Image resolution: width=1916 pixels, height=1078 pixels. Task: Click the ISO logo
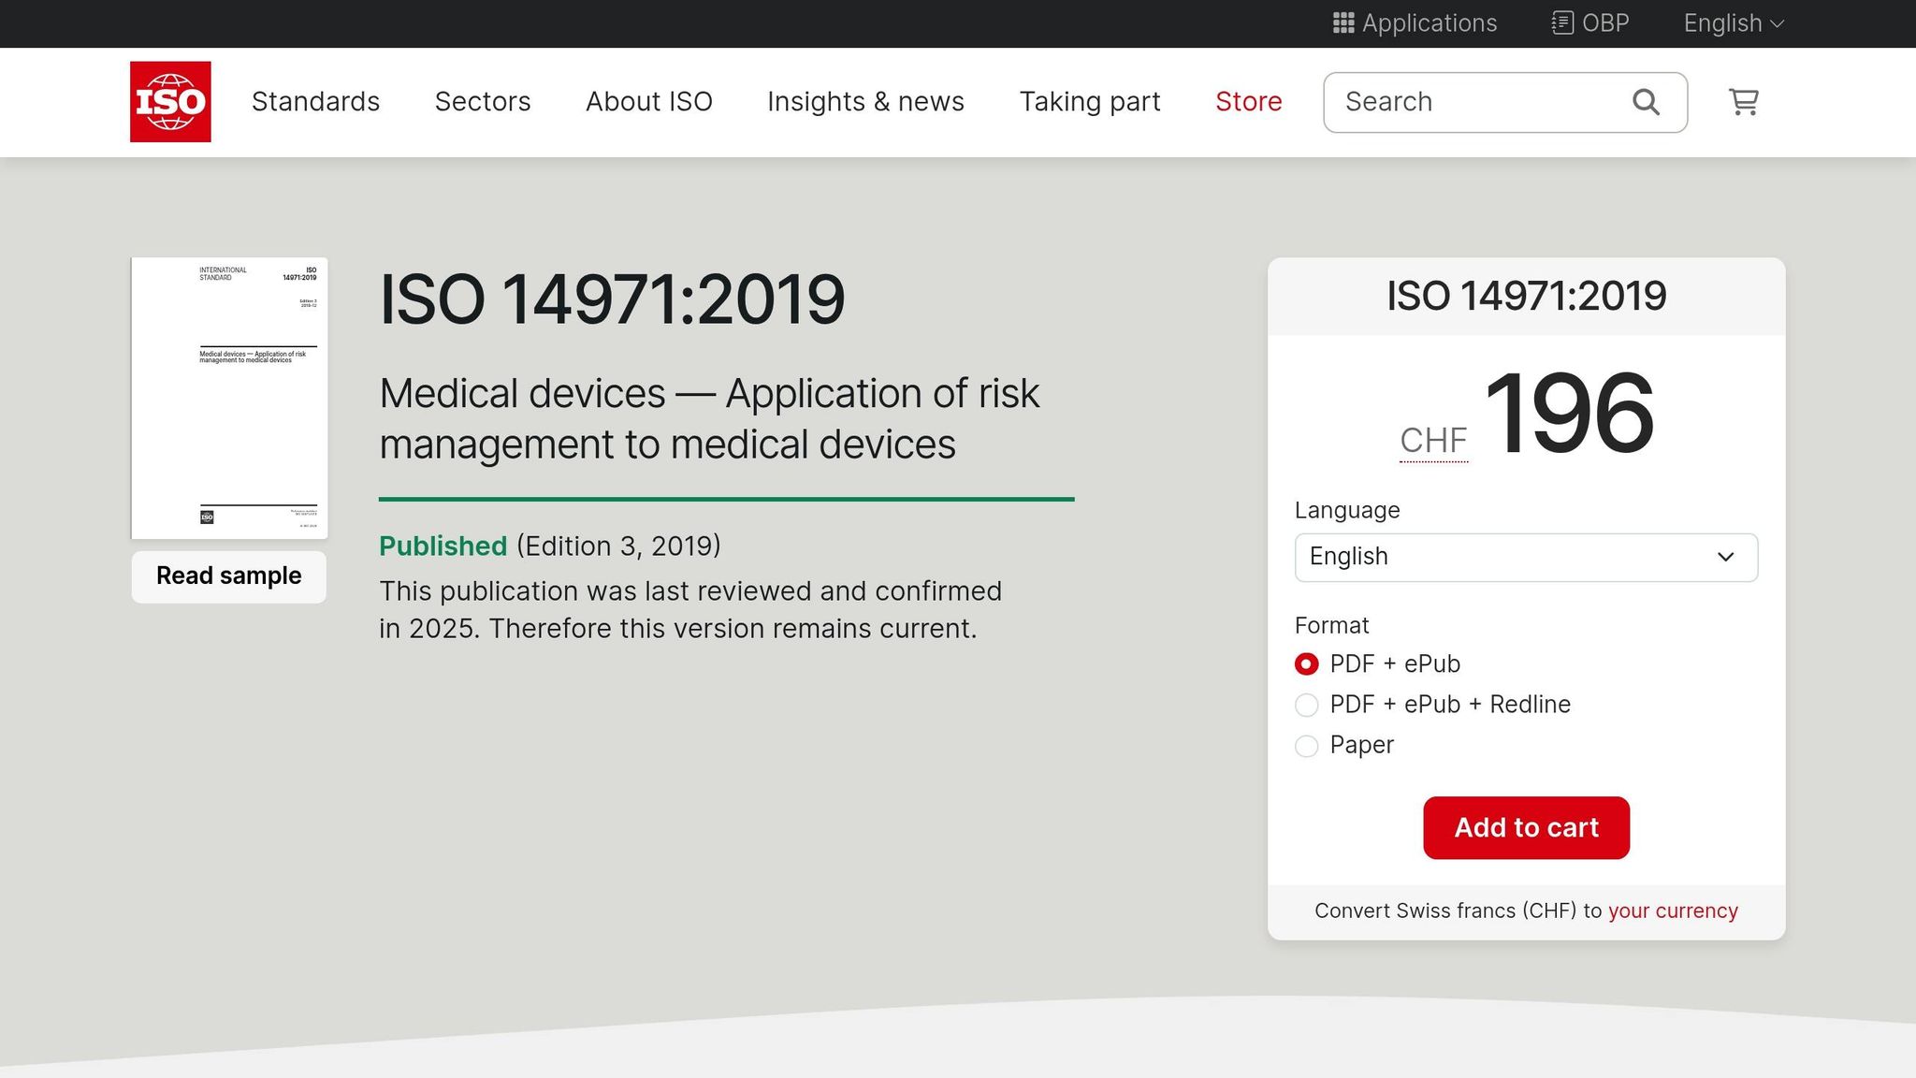(x=170, y=101)
